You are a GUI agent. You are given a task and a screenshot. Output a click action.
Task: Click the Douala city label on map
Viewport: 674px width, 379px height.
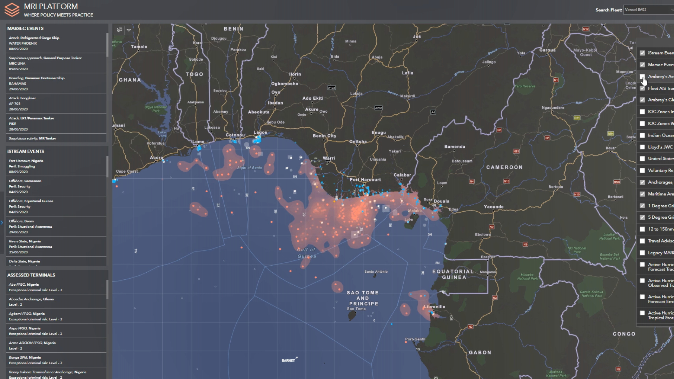[442, 201]
